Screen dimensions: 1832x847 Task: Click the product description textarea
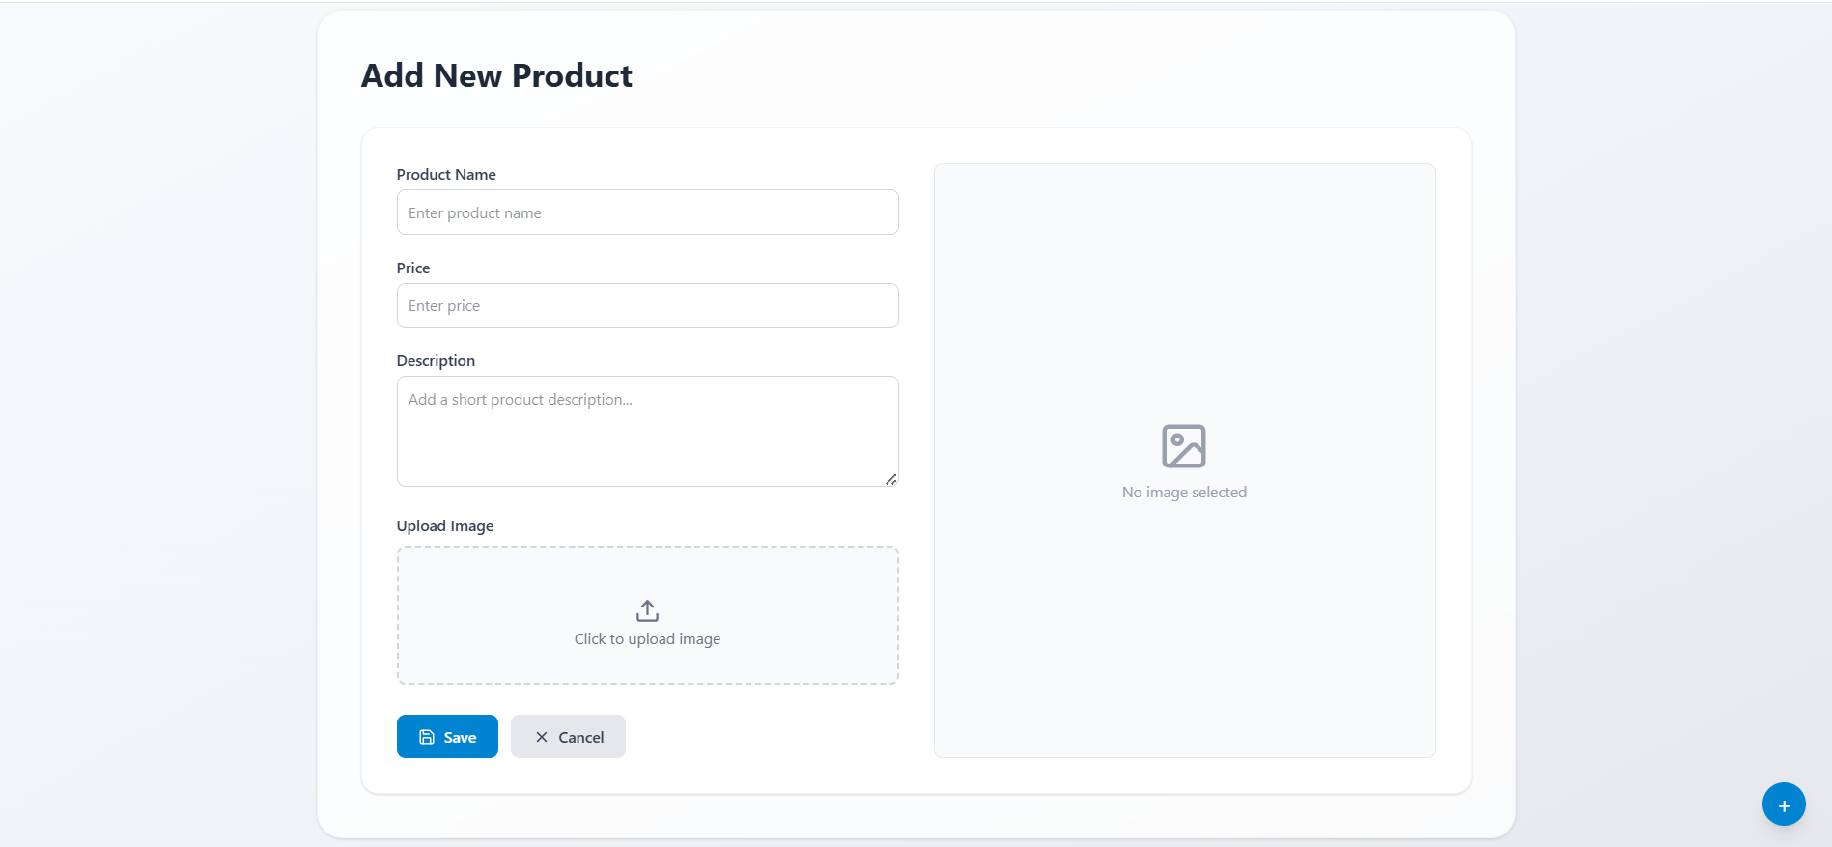[x=646, y=430]
